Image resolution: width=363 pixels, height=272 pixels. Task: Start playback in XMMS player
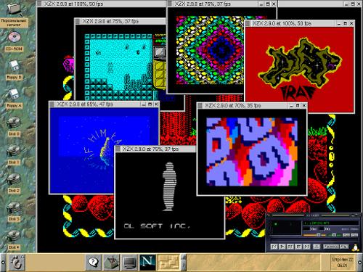(282, 247)
